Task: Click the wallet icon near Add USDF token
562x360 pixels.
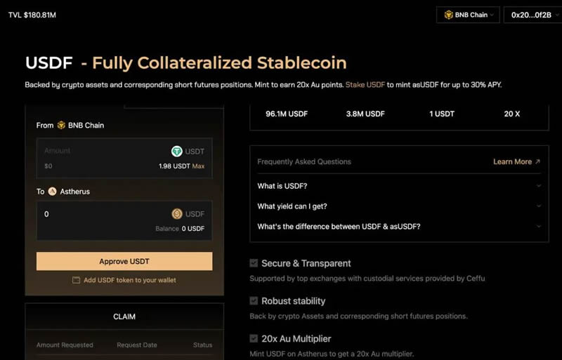Action: tap(76, 280)
